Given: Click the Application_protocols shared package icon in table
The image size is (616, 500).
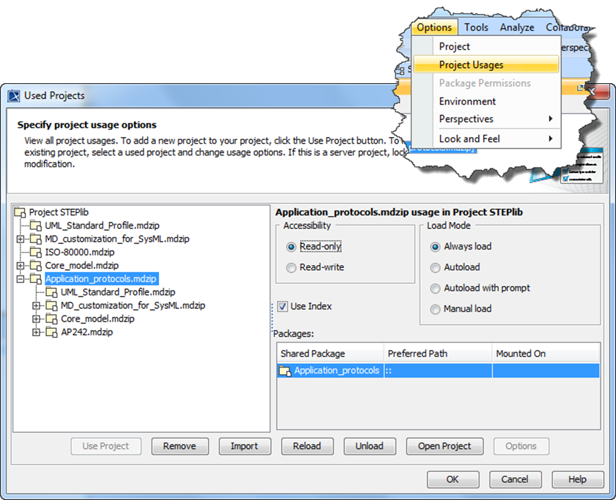Looking at the screenshot, I should tap(285, 370).
